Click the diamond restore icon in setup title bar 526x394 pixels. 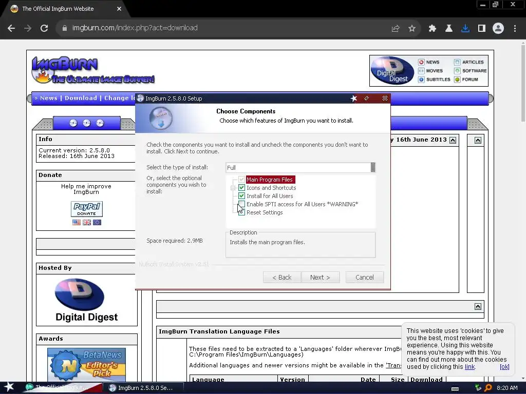point(366,98)
